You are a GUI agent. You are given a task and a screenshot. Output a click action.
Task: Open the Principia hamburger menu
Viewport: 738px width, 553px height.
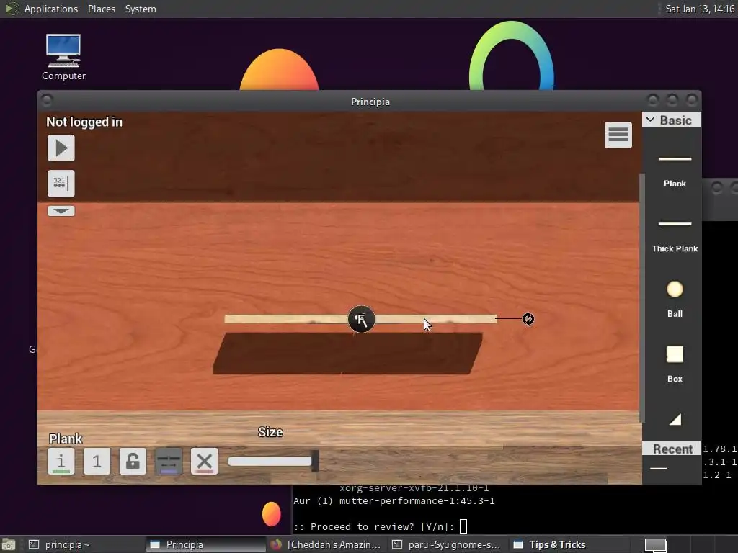click(x=618, y=135)
